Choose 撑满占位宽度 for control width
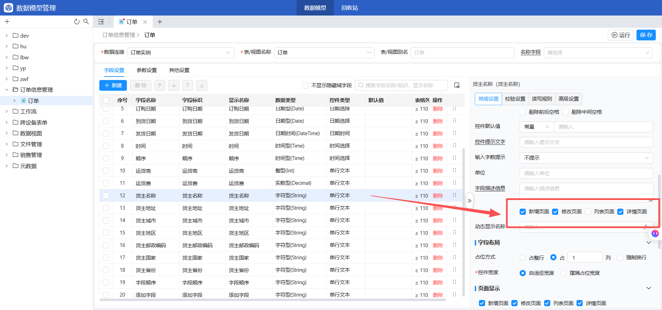662x310 pixels. (563, 273)
